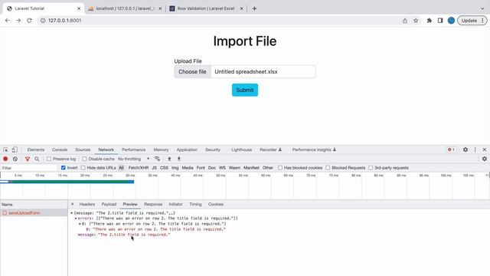Switch to the Console panel

pyautogui.click(x=60, y=149)
